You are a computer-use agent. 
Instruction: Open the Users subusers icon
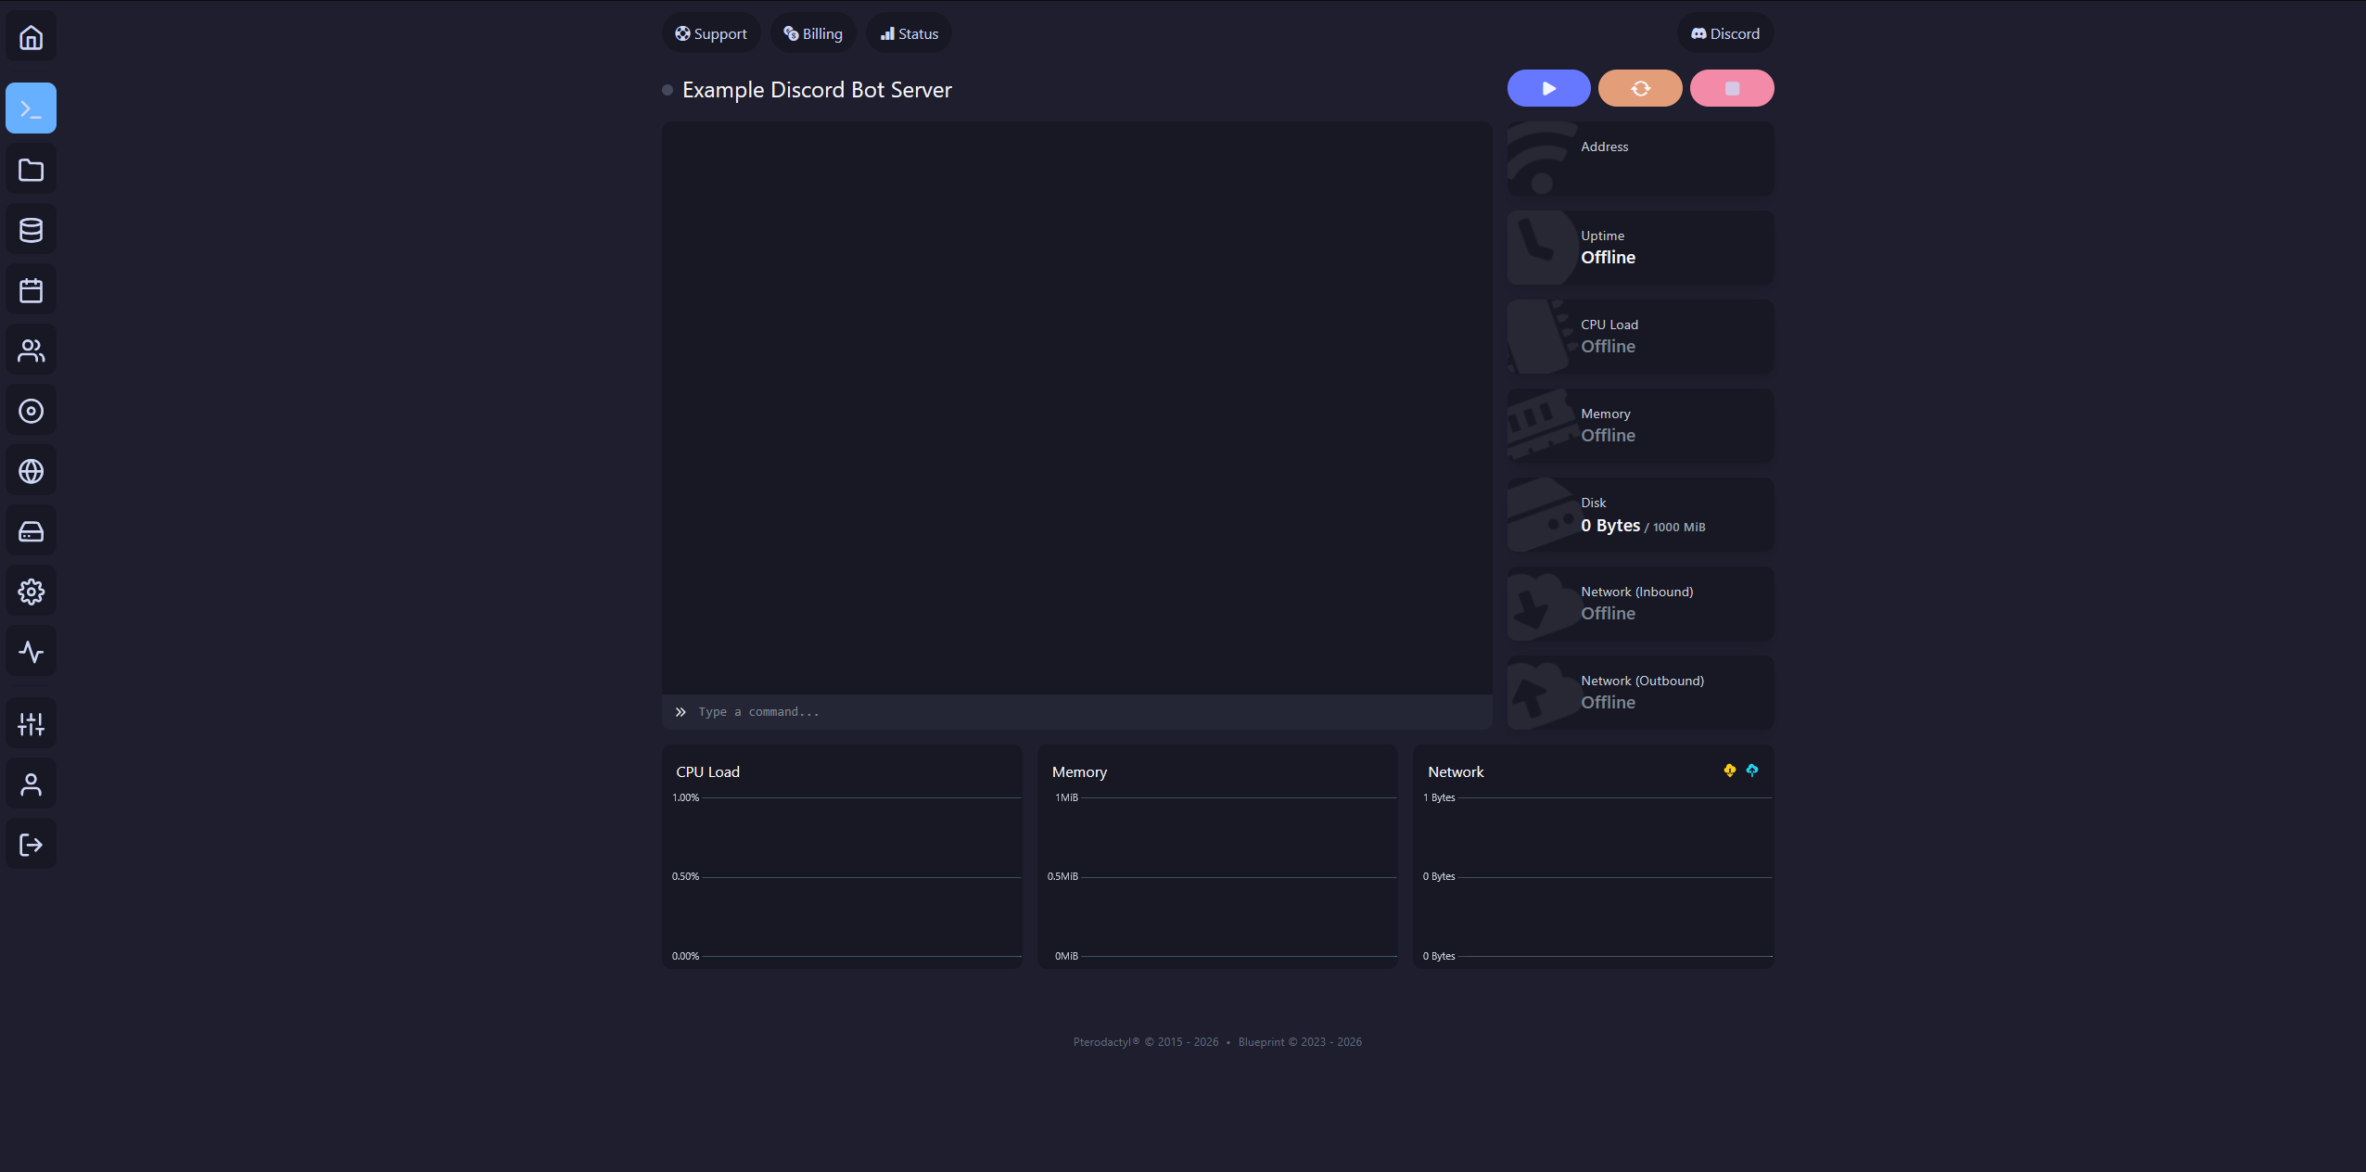pyautogui.click(x=31, y=349)
